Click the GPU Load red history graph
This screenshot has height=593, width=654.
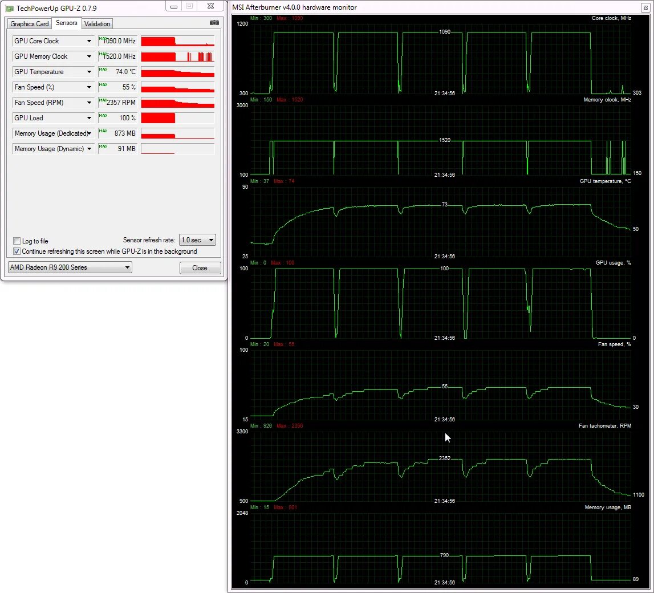(178, 118)
